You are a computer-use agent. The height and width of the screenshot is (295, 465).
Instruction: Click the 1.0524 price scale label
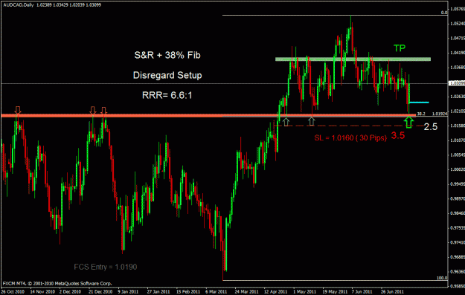[x=458, y=23]
